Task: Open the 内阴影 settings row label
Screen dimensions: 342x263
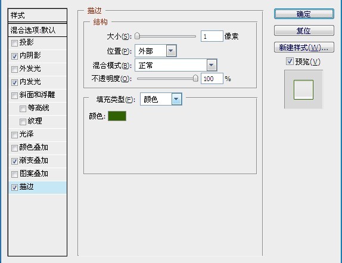Action: [x=30, y=55]
